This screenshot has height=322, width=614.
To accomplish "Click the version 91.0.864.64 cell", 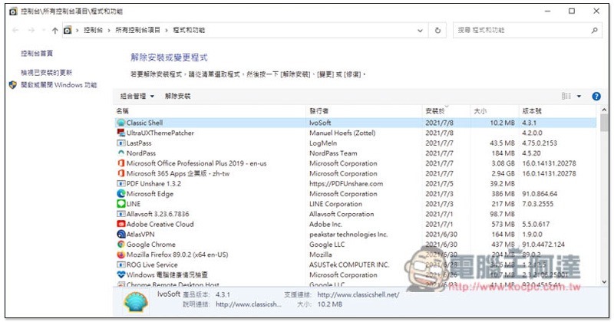I will click(540, 194).
